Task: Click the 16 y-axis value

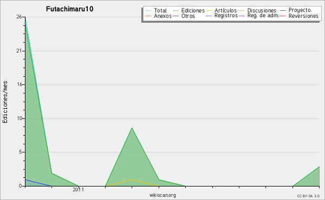Action: 19,84
